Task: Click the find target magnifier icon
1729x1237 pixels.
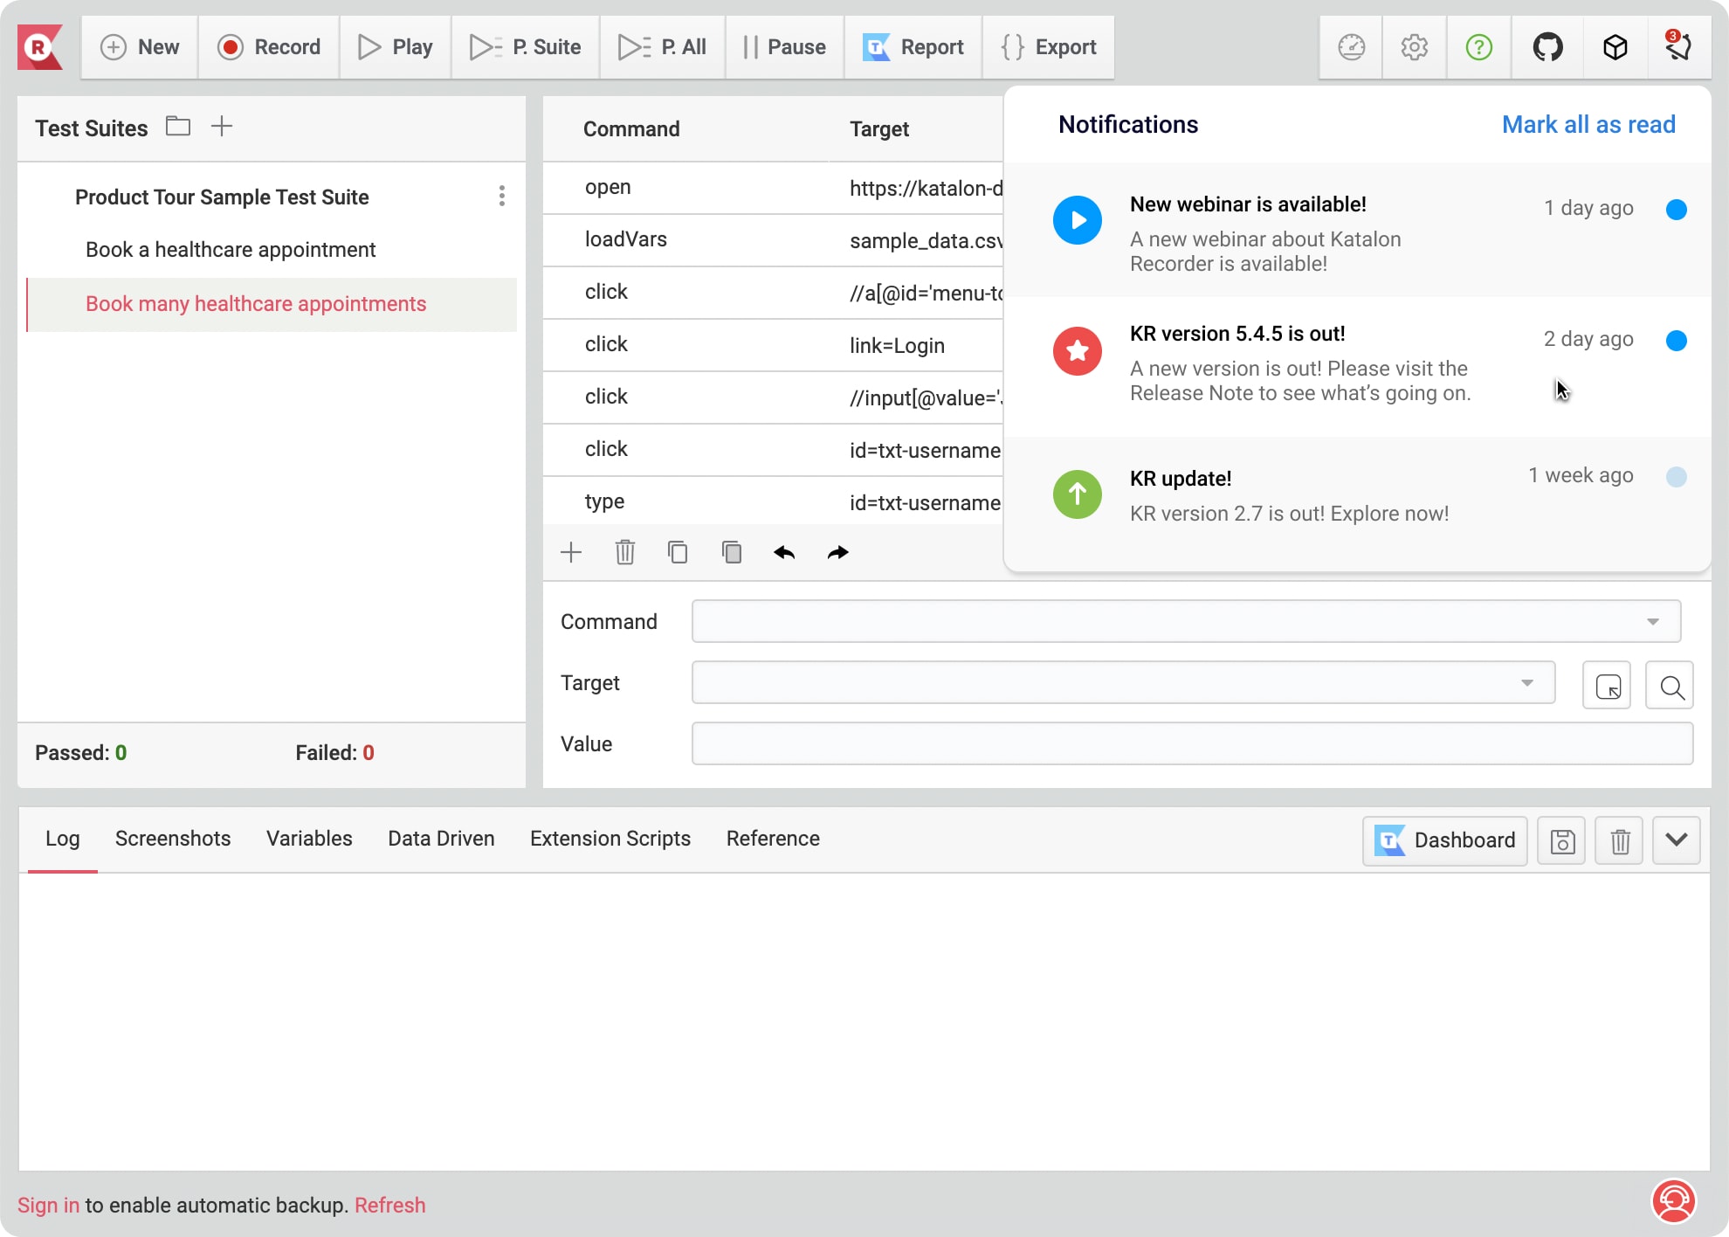Action: (1670, 686)
